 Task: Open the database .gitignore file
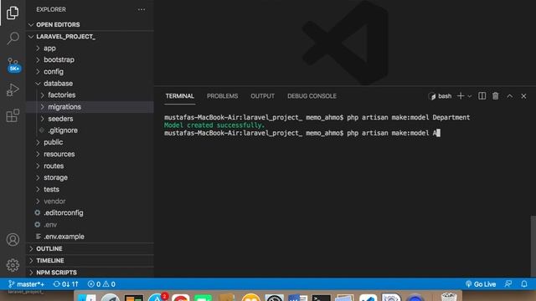[90, 130]
